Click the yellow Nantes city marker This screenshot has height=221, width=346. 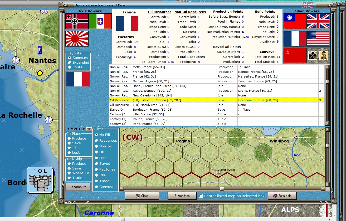tap(40, 73)
